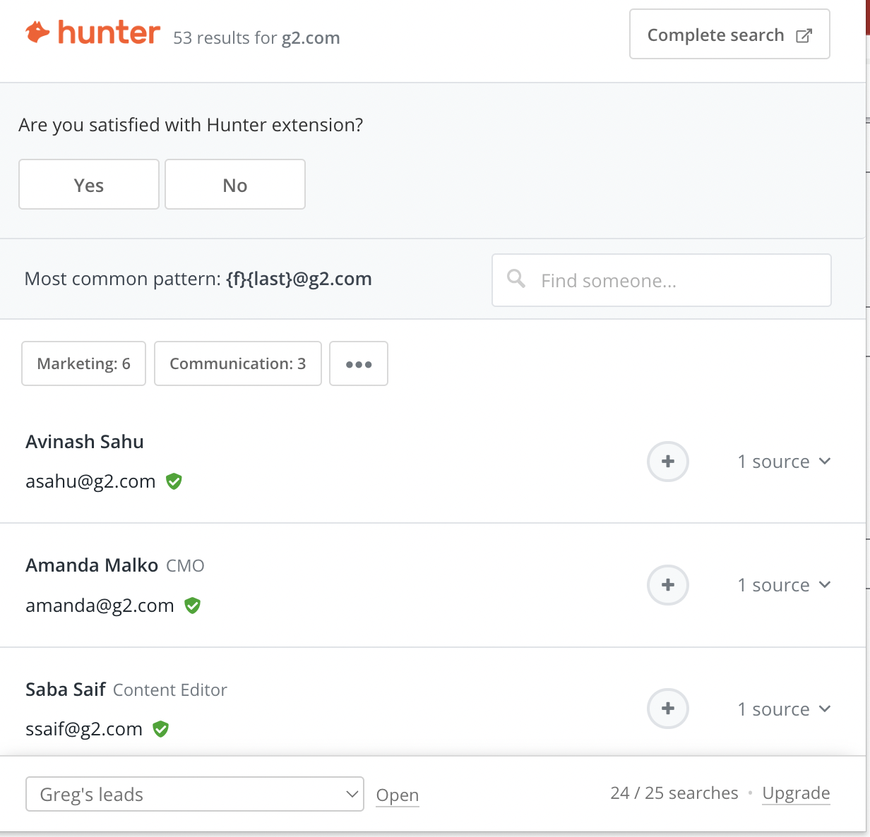Click verified shield next to ssaif@g2.com
This screenshot has height=837, width=870.
(x=161, y=729)
